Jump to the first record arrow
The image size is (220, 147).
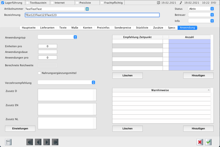pos(30,142)
